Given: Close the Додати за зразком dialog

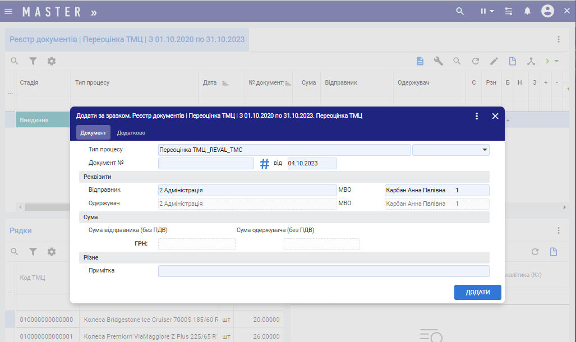Looking at the screenshot, I should 495,116.
